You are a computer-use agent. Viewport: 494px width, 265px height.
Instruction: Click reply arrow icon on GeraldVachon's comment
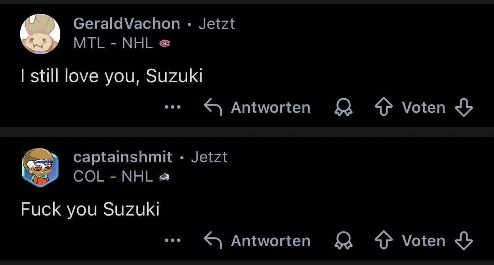(212, 107)
